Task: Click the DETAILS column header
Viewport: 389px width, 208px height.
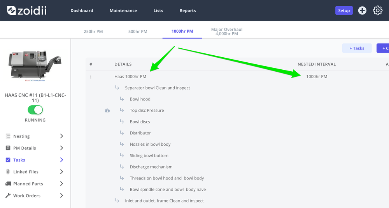Action: click(123, 64)
